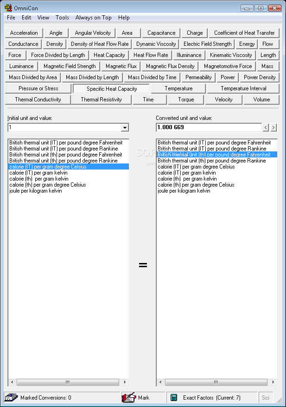Switch to Temperature Interval
Image resolution: width=286 pixels, height=407 pixels.
coord(243,89)
